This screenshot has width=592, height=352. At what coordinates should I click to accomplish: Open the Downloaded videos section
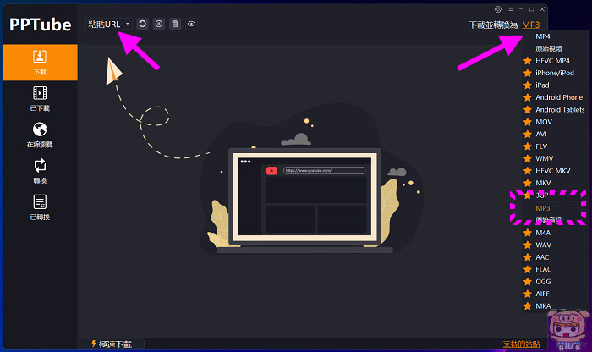(x=40, y=98)
